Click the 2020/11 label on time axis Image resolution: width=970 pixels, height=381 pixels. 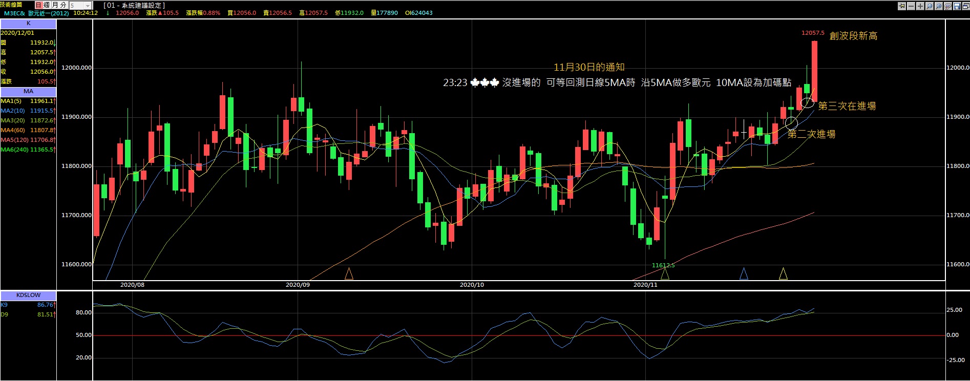tap(645, 285)
